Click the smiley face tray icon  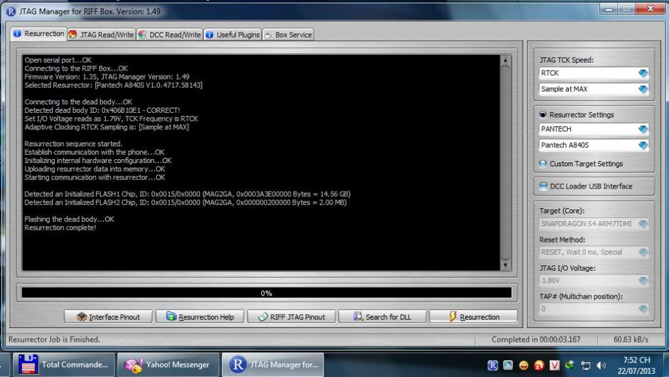[523, 365]
